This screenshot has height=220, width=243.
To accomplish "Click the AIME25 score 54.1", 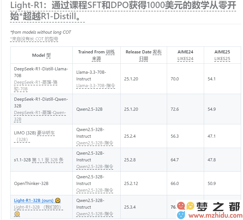I will pyautogui.click(x=212, y=79).
